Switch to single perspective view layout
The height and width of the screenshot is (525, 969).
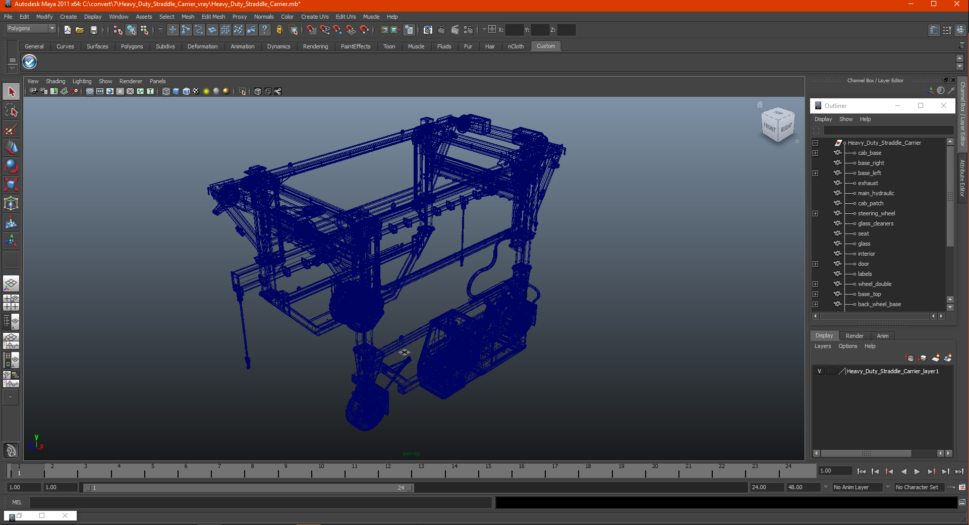point(11,284)
